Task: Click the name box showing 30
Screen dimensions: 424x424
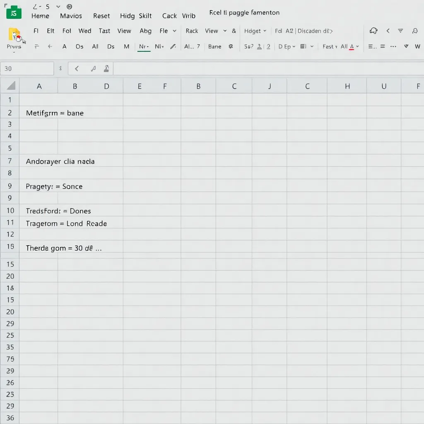Action: tap(27, 69)
